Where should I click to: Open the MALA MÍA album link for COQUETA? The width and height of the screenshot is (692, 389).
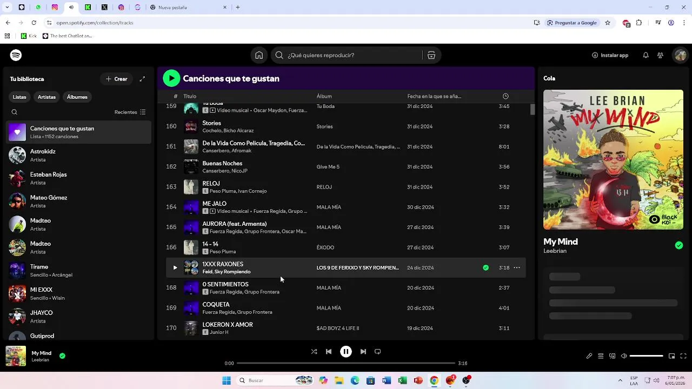coord(329,308)
